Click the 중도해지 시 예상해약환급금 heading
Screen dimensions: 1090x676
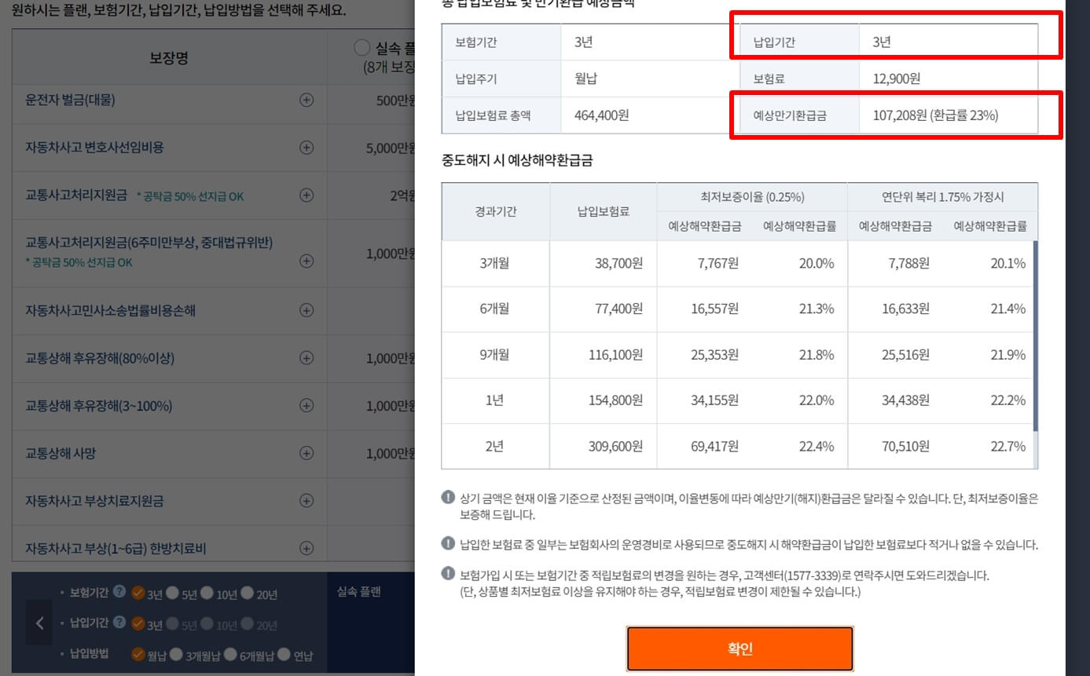[517, 160]
